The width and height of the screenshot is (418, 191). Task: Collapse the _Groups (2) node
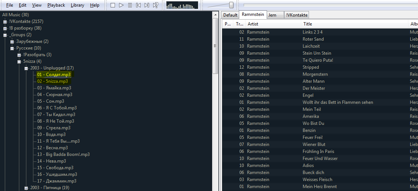click(5, 35)
